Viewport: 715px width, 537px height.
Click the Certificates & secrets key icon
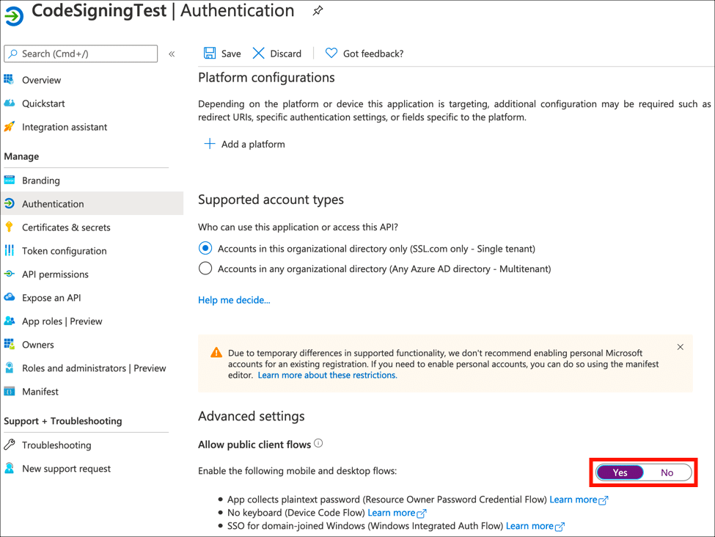pyautogui.click(x=10, y=227)
